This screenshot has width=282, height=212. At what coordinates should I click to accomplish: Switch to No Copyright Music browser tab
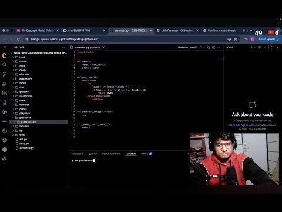(x=37, y=31)
